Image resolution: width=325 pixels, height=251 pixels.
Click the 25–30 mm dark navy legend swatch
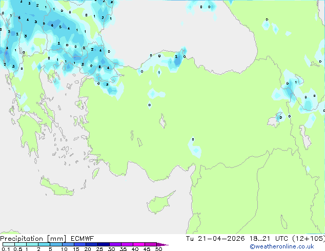tap(104, 244)
